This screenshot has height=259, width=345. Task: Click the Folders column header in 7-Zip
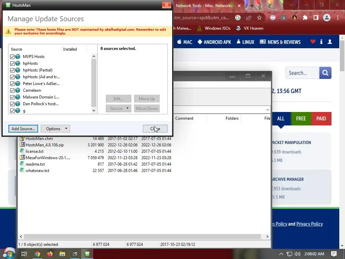click(232, 118)
